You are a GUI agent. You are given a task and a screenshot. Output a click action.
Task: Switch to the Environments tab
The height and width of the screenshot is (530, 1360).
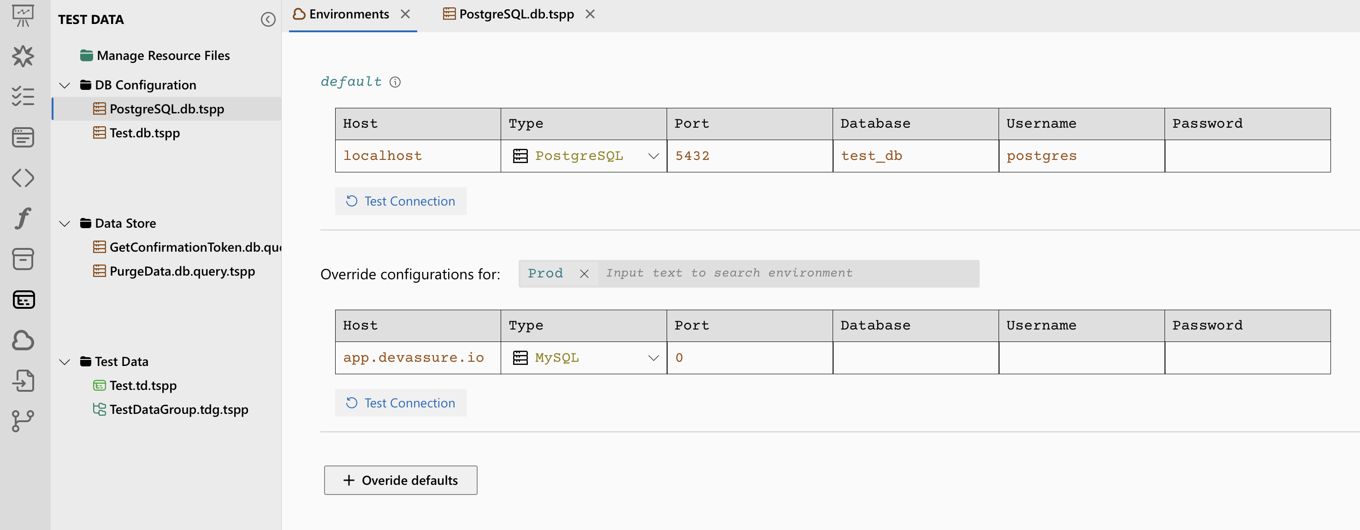pyautogui.click(x=349, y=14)
